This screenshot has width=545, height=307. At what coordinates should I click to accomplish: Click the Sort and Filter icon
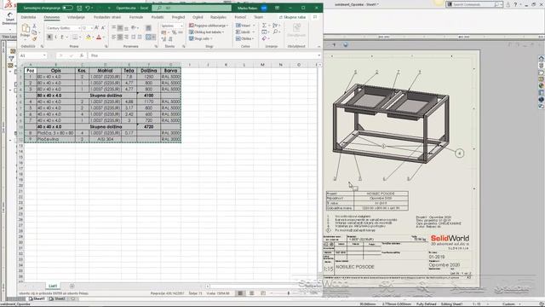pos(275,26)
